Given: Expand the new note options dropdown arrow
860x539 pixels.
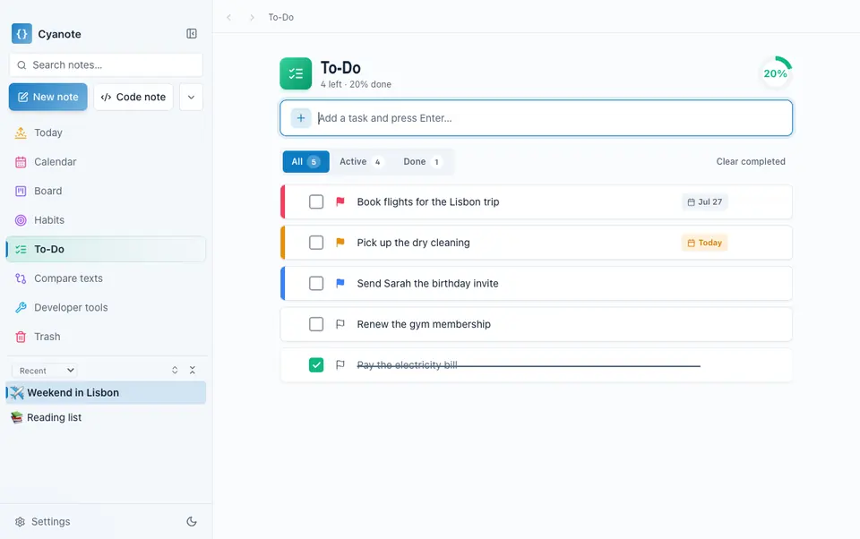Looking at the screenshot, I should click(191, 97).
